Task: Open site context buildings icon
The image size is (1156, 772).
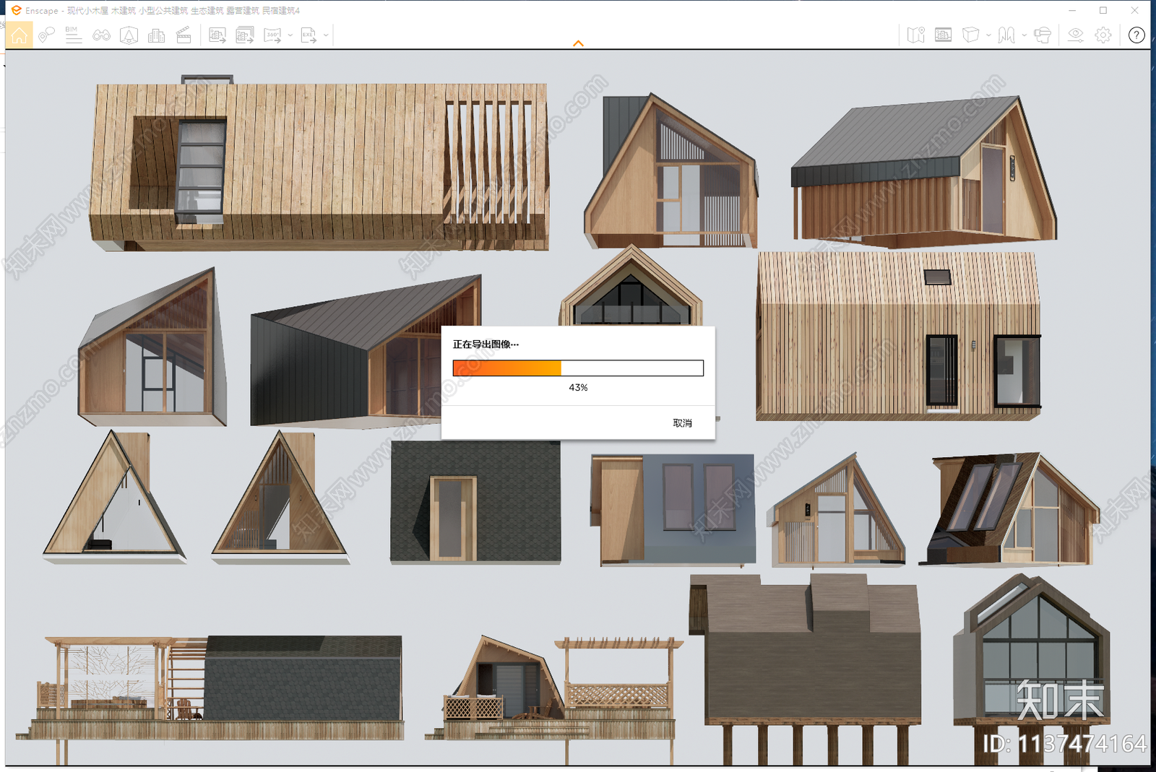Action: [x=156, y=35]
